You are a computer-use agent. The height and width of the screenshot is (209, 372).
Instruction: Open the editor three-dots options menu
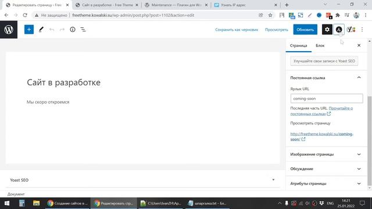(x=362, y=30)
